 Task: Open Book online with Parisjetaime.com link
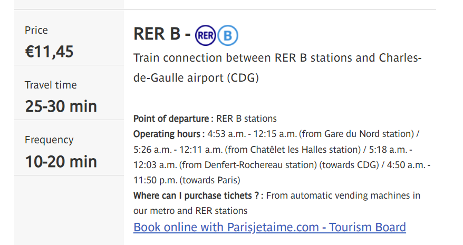point(269,227)
